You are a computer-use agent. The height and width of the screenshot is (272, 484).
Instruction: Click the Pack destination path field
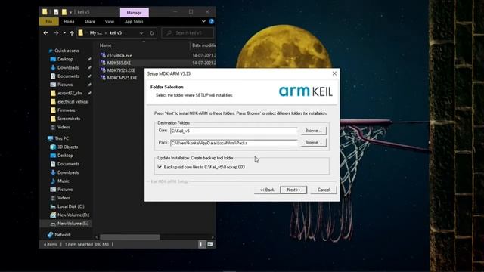point(234,143)
